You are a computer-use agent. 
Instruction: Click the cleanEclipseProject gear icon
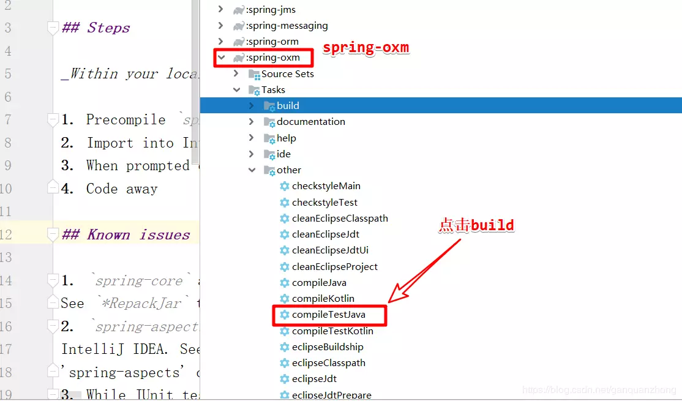tap(285, 266)
